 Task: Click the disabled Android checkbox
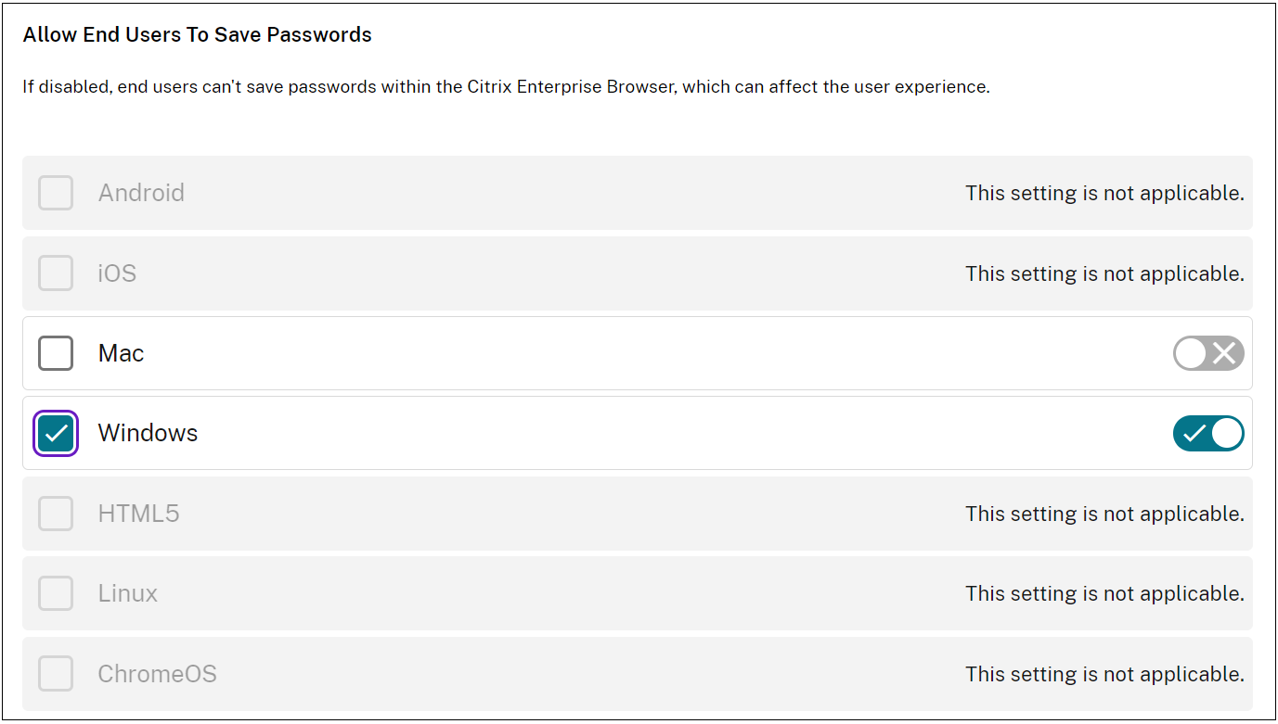pos(56,193)
